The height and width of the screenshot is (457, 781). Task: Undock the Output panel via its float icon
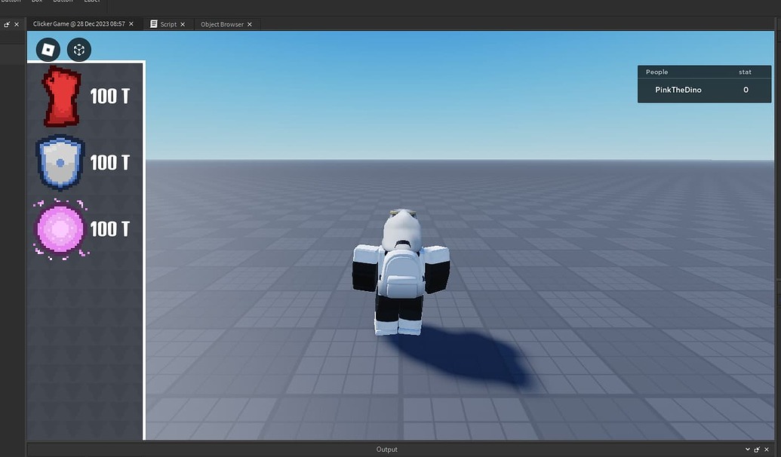coord(757,449)
